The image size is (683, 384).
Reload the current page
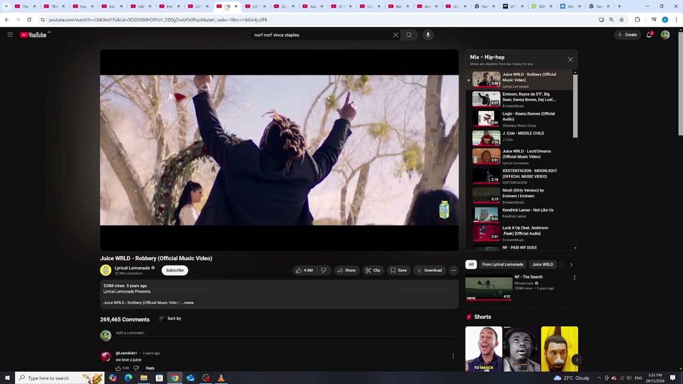(x=29, y=20)
